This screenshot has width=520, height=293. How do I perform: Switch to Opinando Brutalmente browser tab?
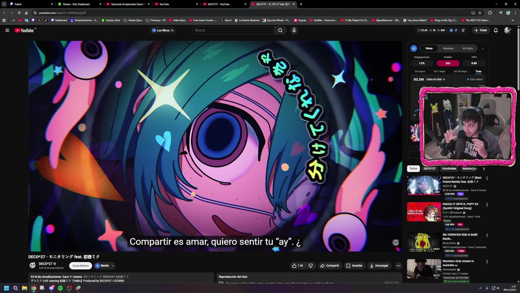click(127, 4)
